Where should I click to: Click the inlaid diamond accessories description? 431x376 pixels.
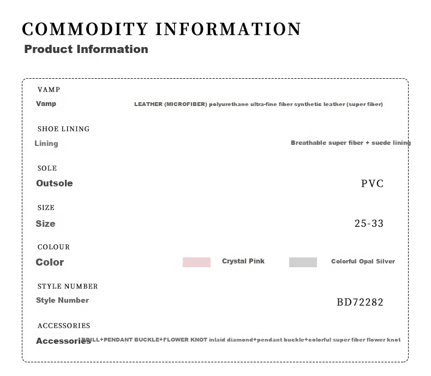241,340
